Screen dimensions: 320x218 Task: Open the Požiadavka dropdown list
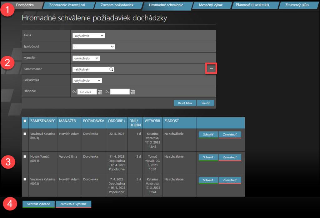point(87,81)
